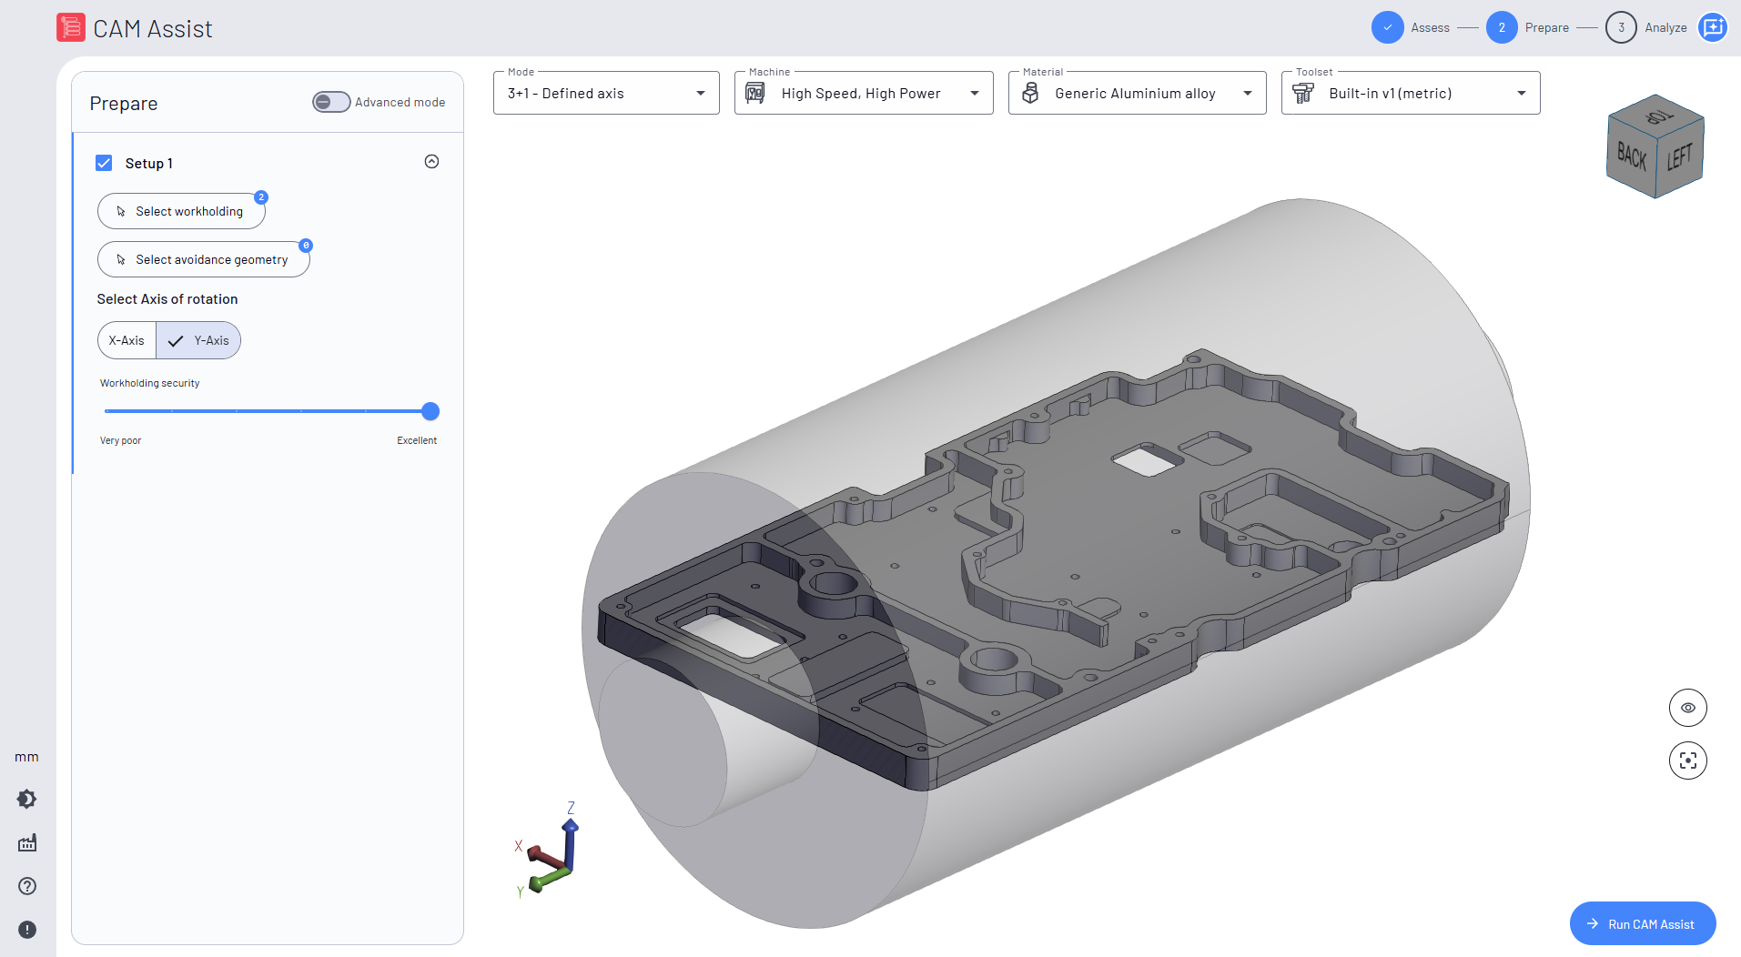Go to the Assess step

point(1411,27)
